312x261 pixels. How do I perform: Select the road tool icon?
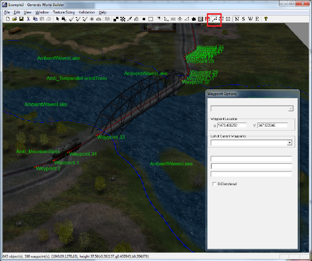click(x=173, y=19)
